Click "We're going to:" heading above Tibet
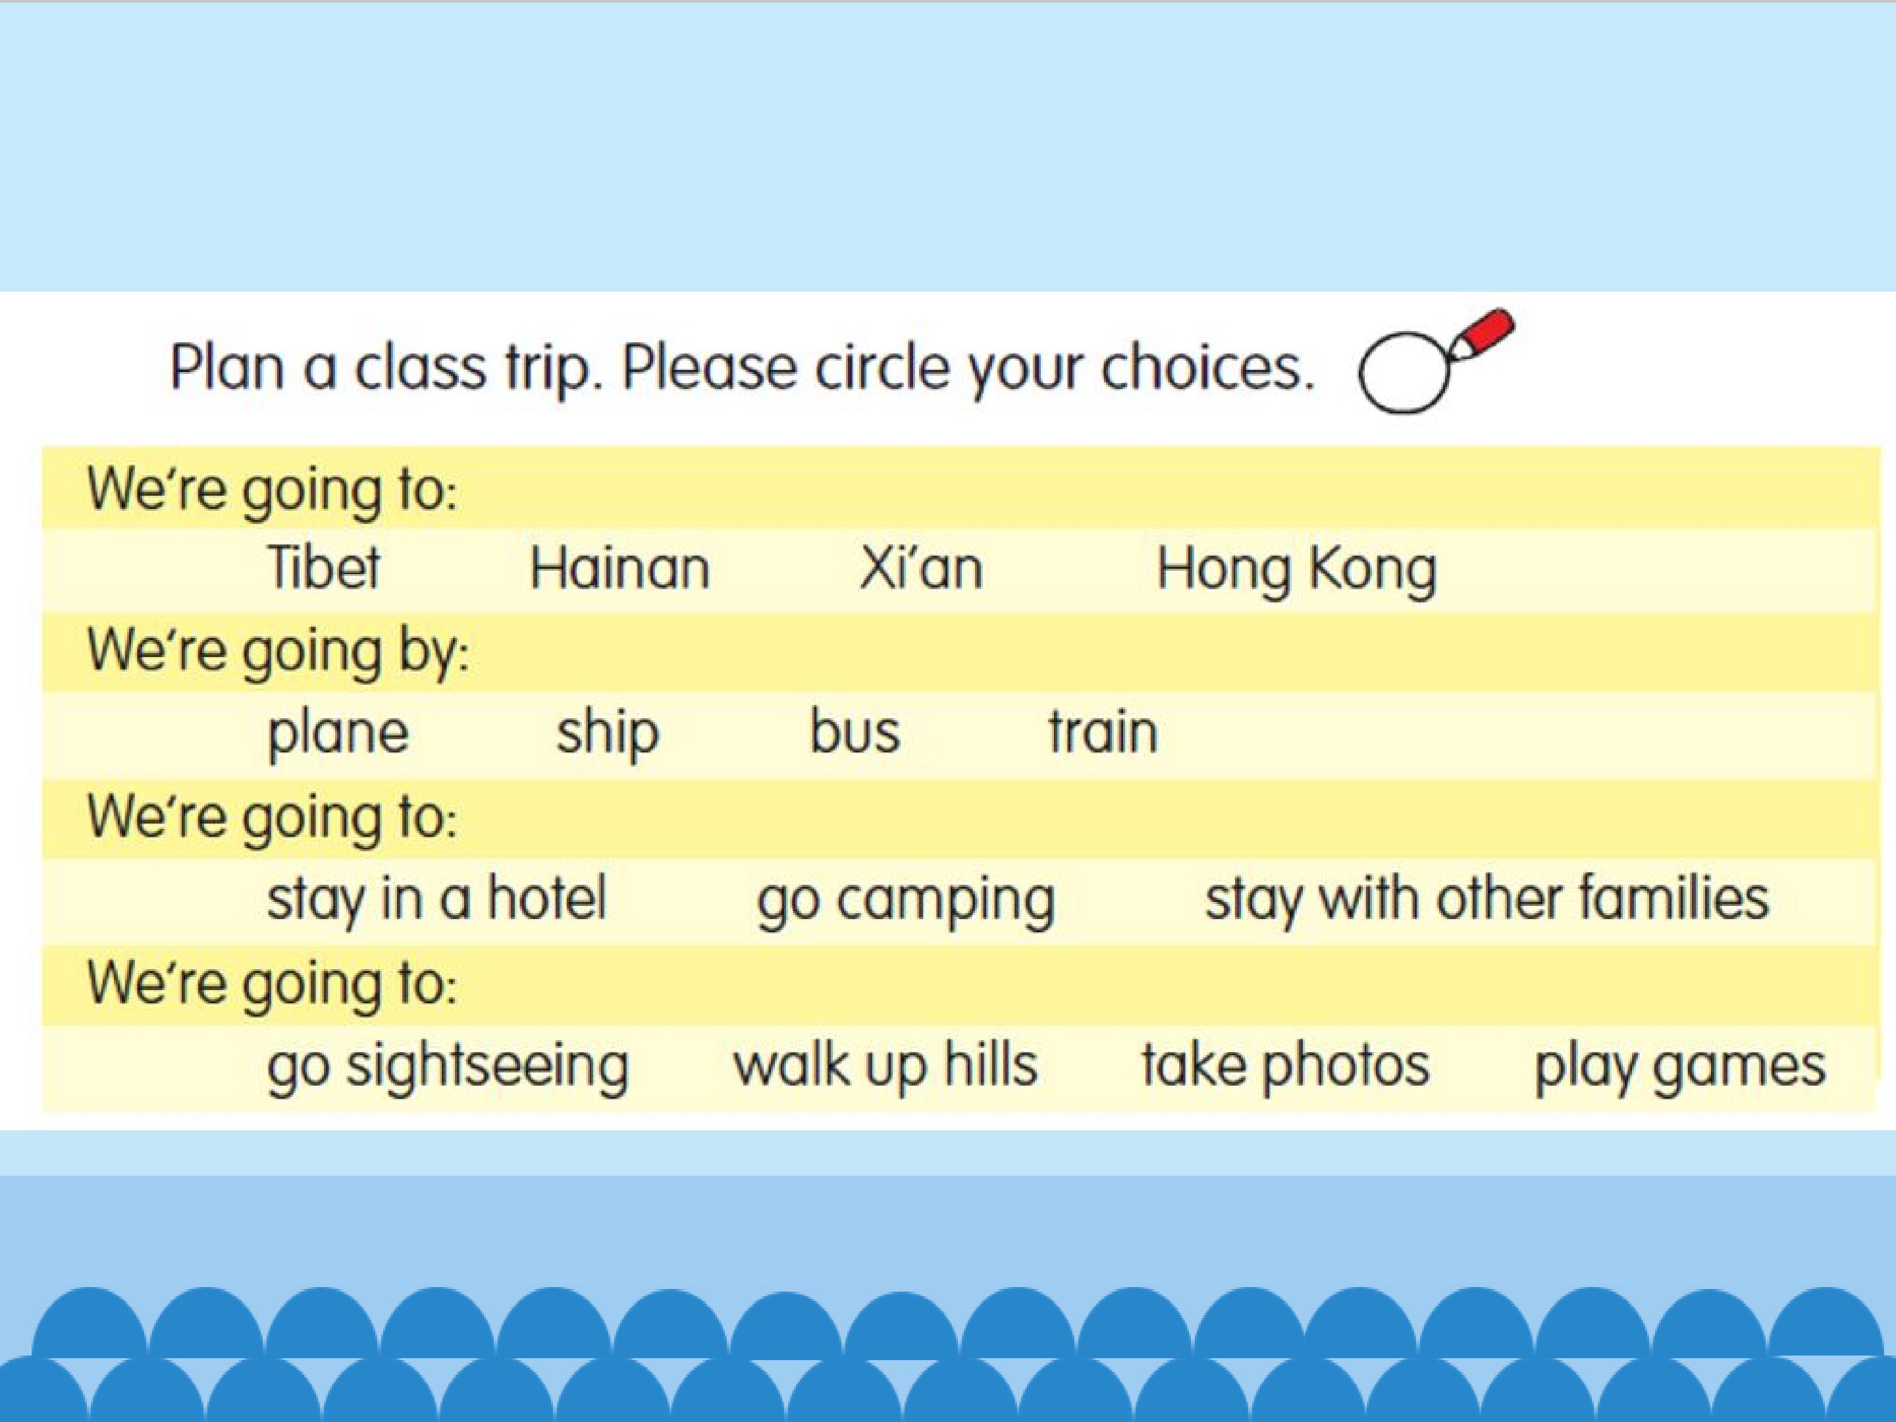The height and width of the screenshot is (1422, 1896). (x=273, y=490)
